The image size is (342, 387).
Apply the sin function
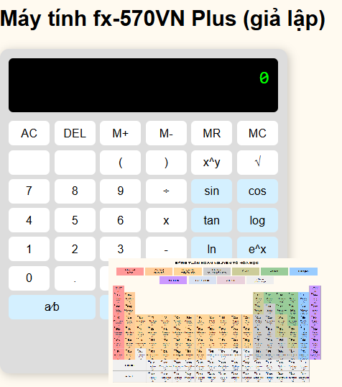[x=211, y=191]
